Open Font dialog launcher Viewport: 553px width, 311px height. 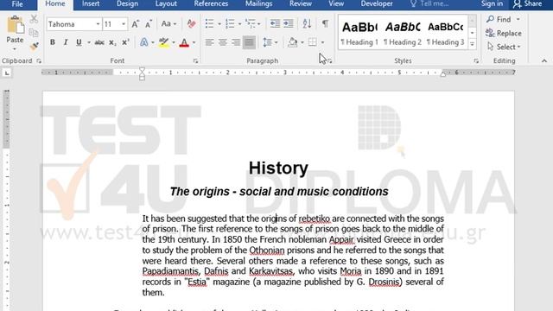(x=195, y=61)
